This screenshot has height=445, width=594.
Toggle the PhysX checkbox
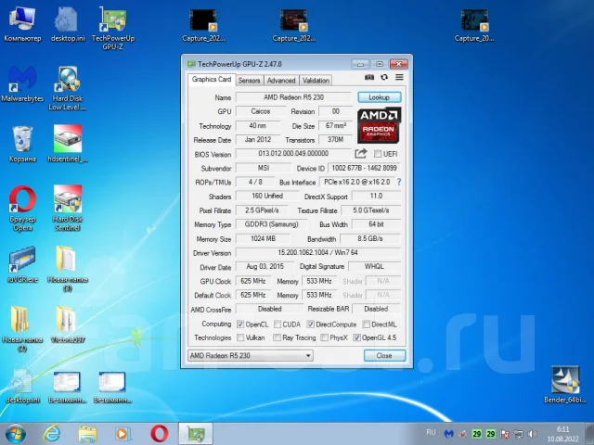point(324,337)
